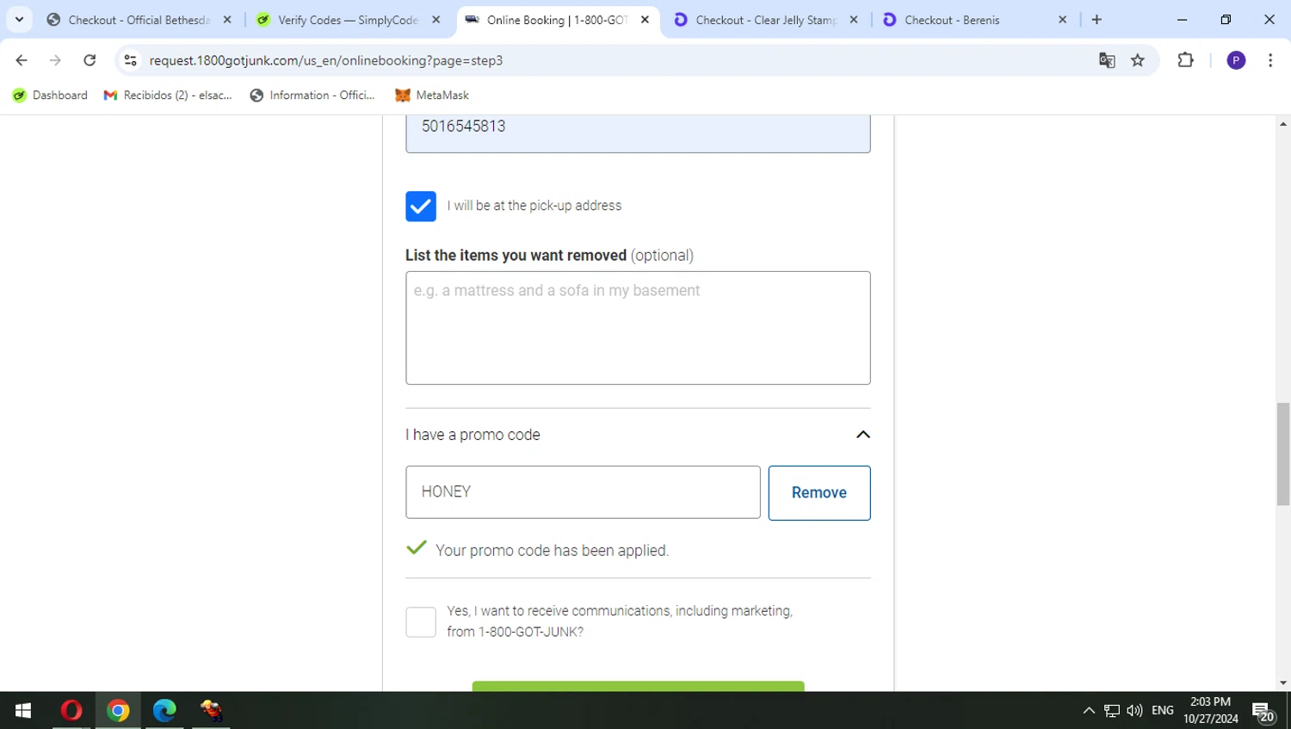Viewport: 1291px width, 729px height.
Task: Click the Chrome taskbar icon
Action: point(118,710)
